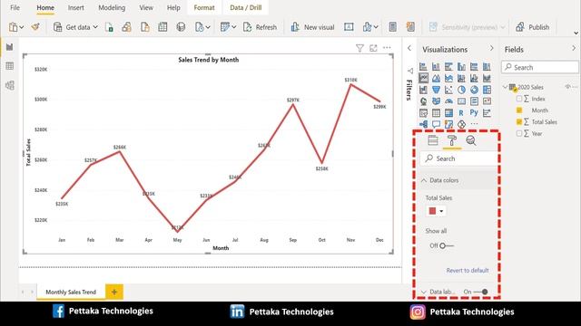Image resolution: width=581 pixels, height=326 pixels.
Task: Select the Donut chart visualization icon
Action: [474, 90]
